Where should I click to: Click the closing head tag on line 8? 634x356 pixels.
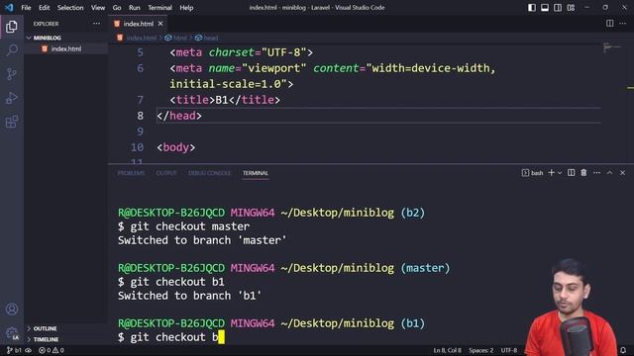[179, 116]
